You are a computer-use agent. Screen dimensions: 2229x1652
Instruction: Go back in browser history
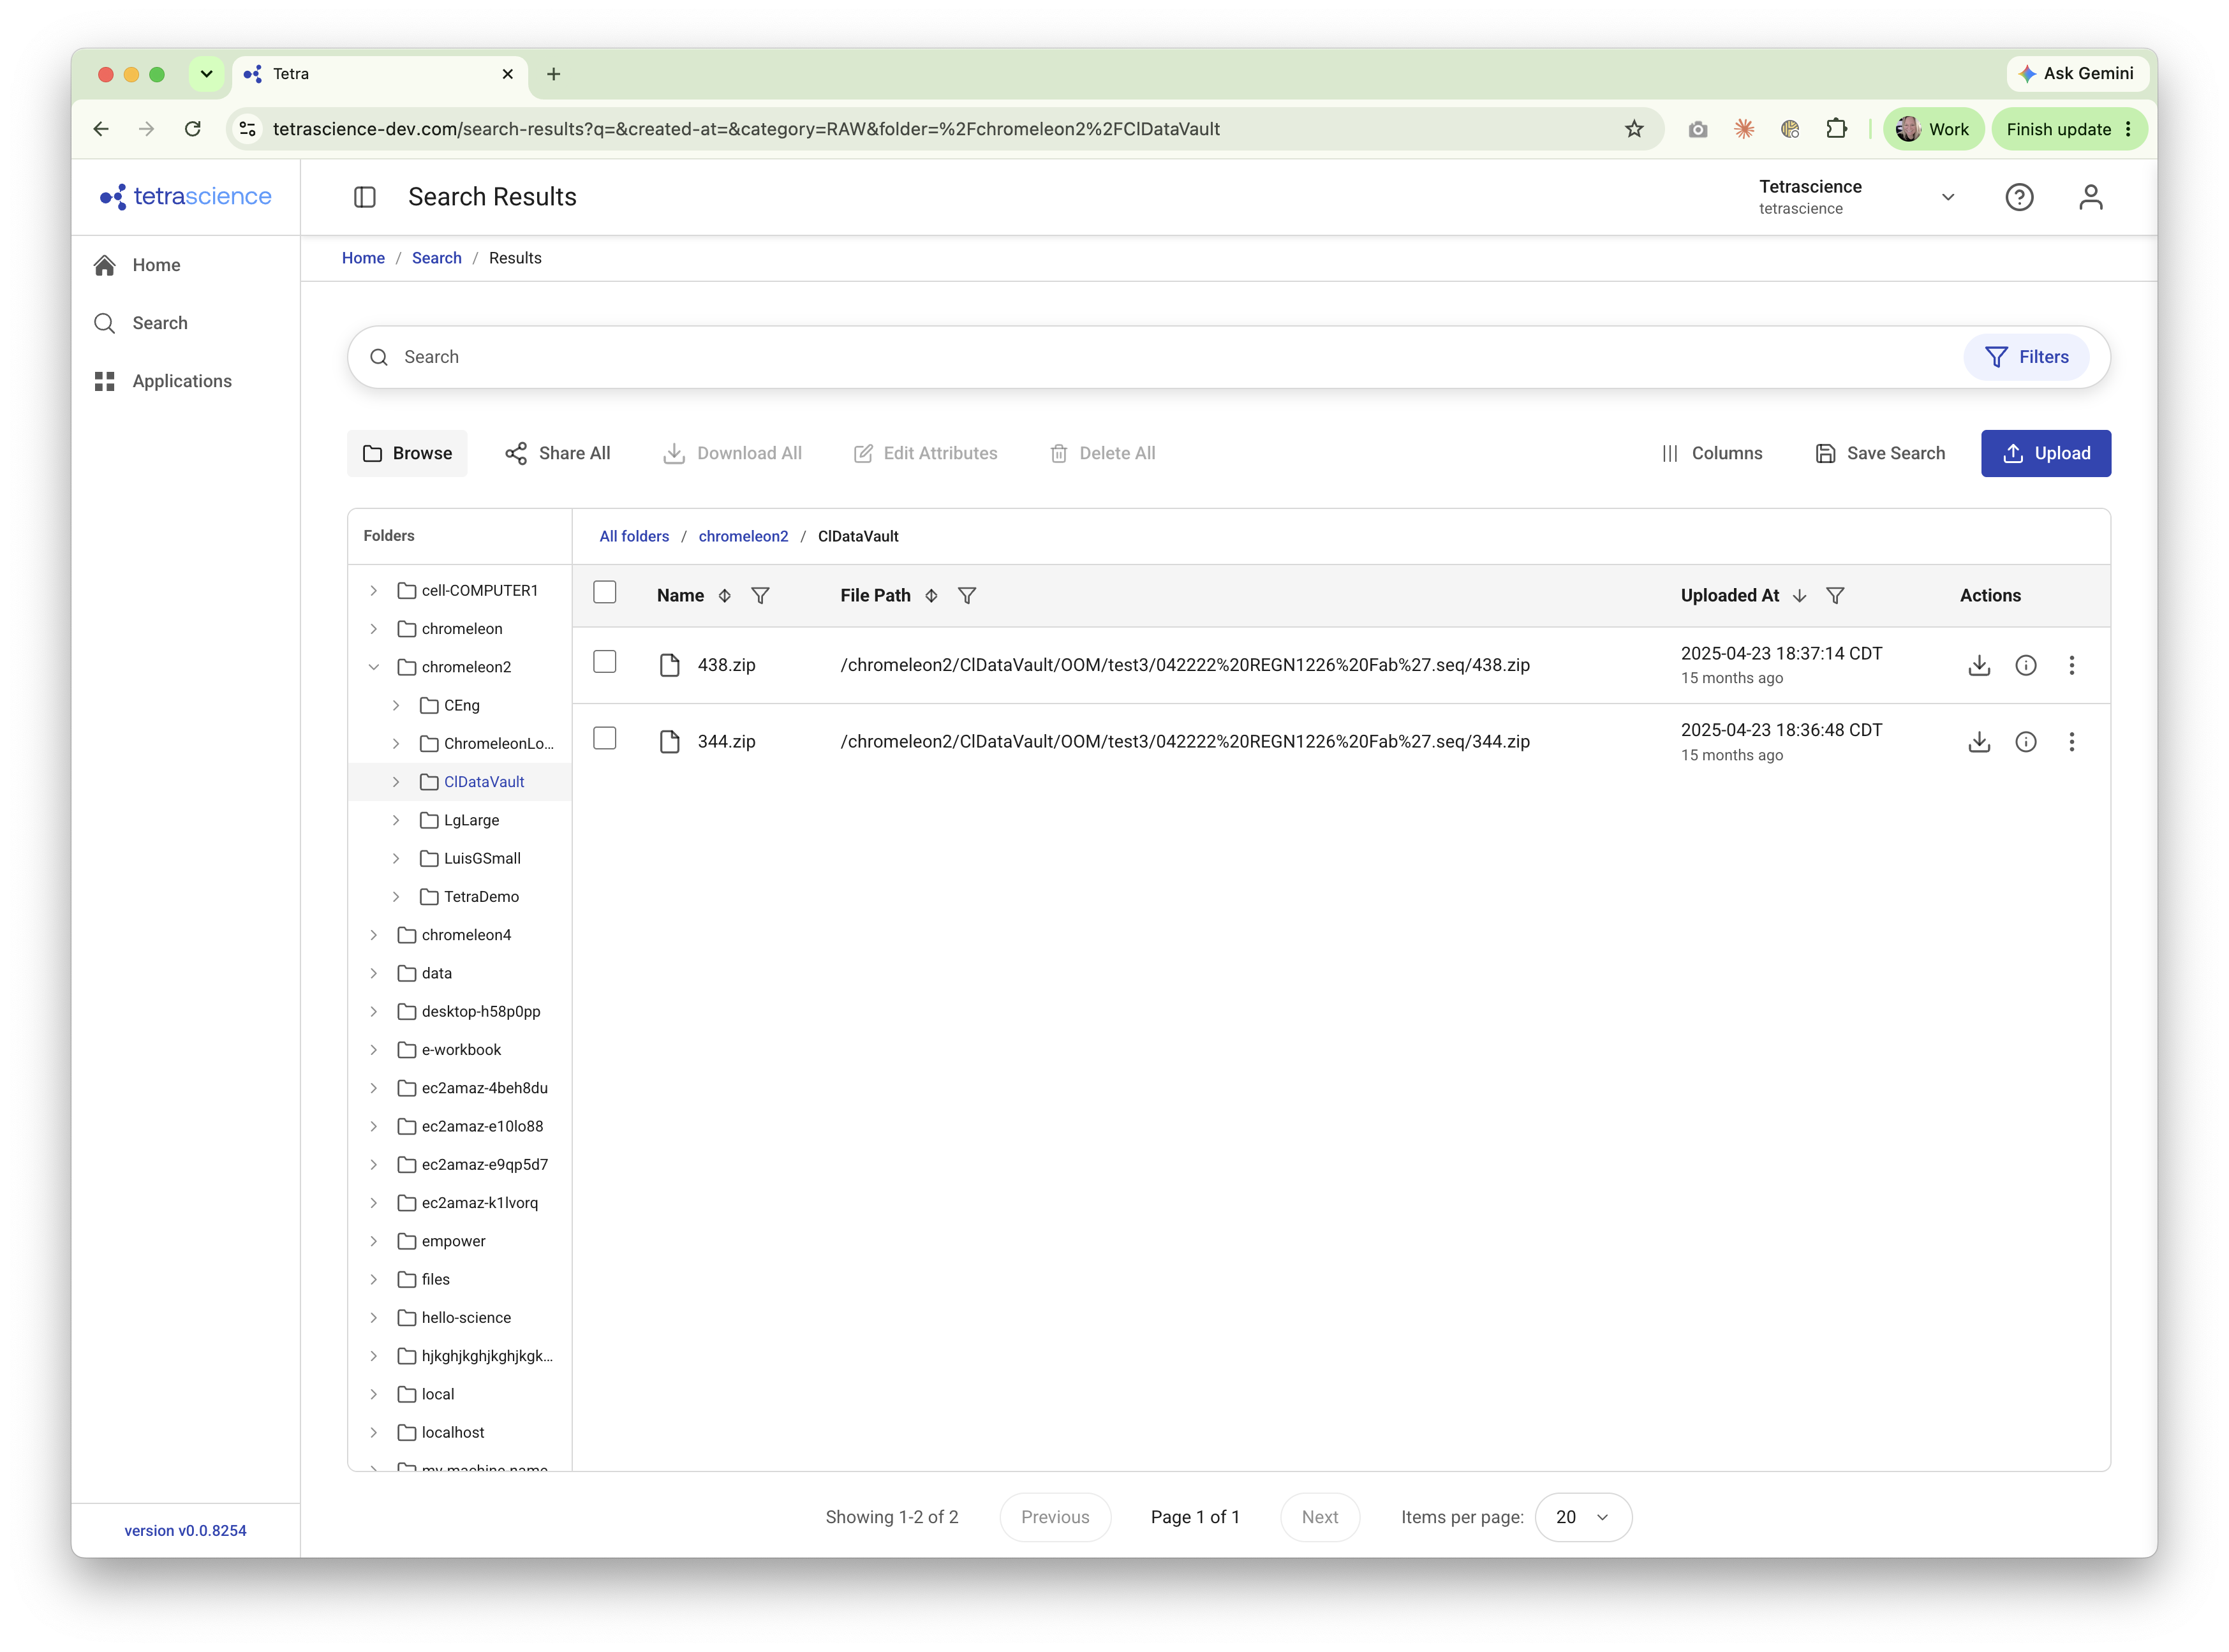101,129
